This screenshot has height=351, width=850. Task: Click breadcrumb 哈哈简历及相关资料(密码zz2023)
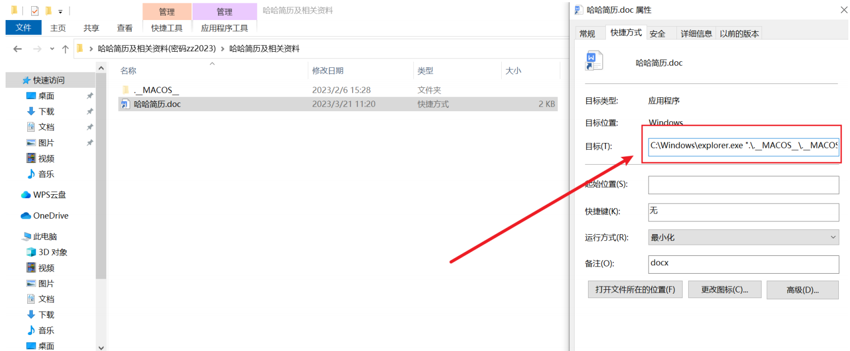point(157,49)
